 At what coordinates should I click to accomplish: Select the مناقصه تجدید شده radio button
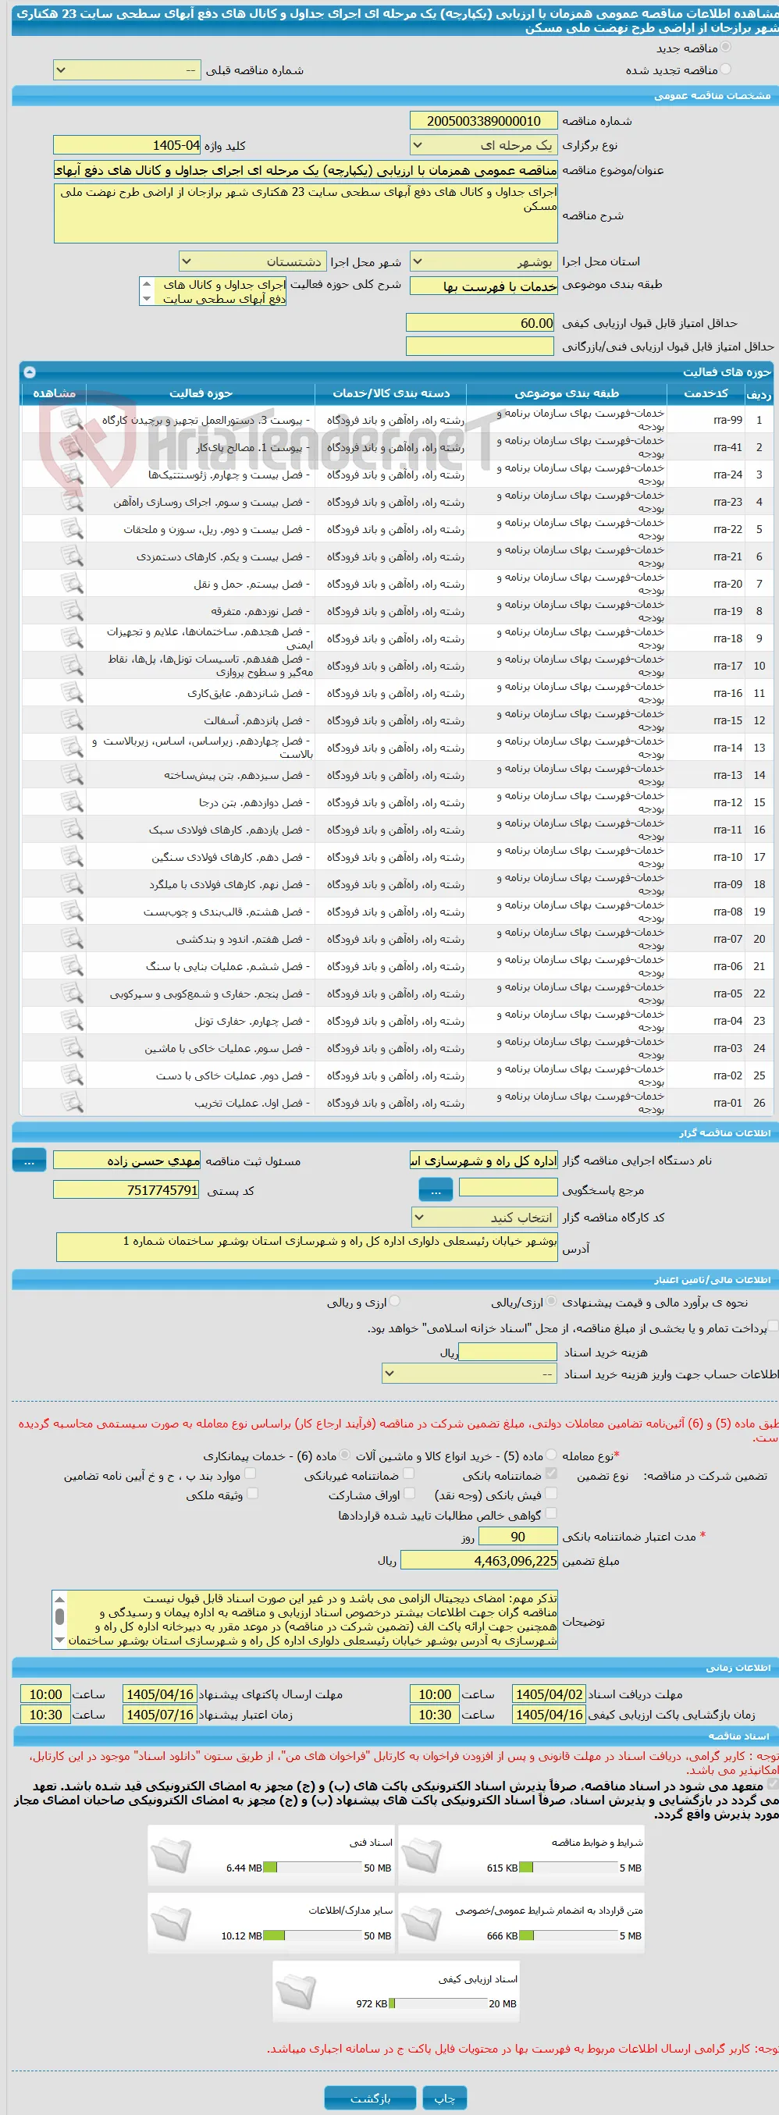pyautogui.click(x=726, y=69)
